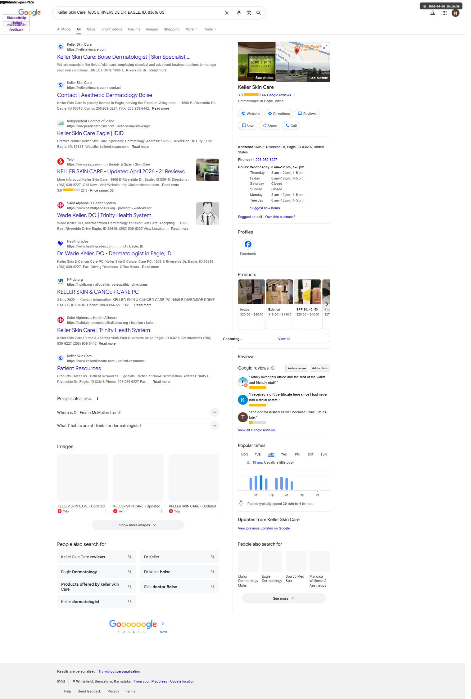
Task: Open options for third Yelp image result
Action: pyautogui.click(x=217, y=511)
